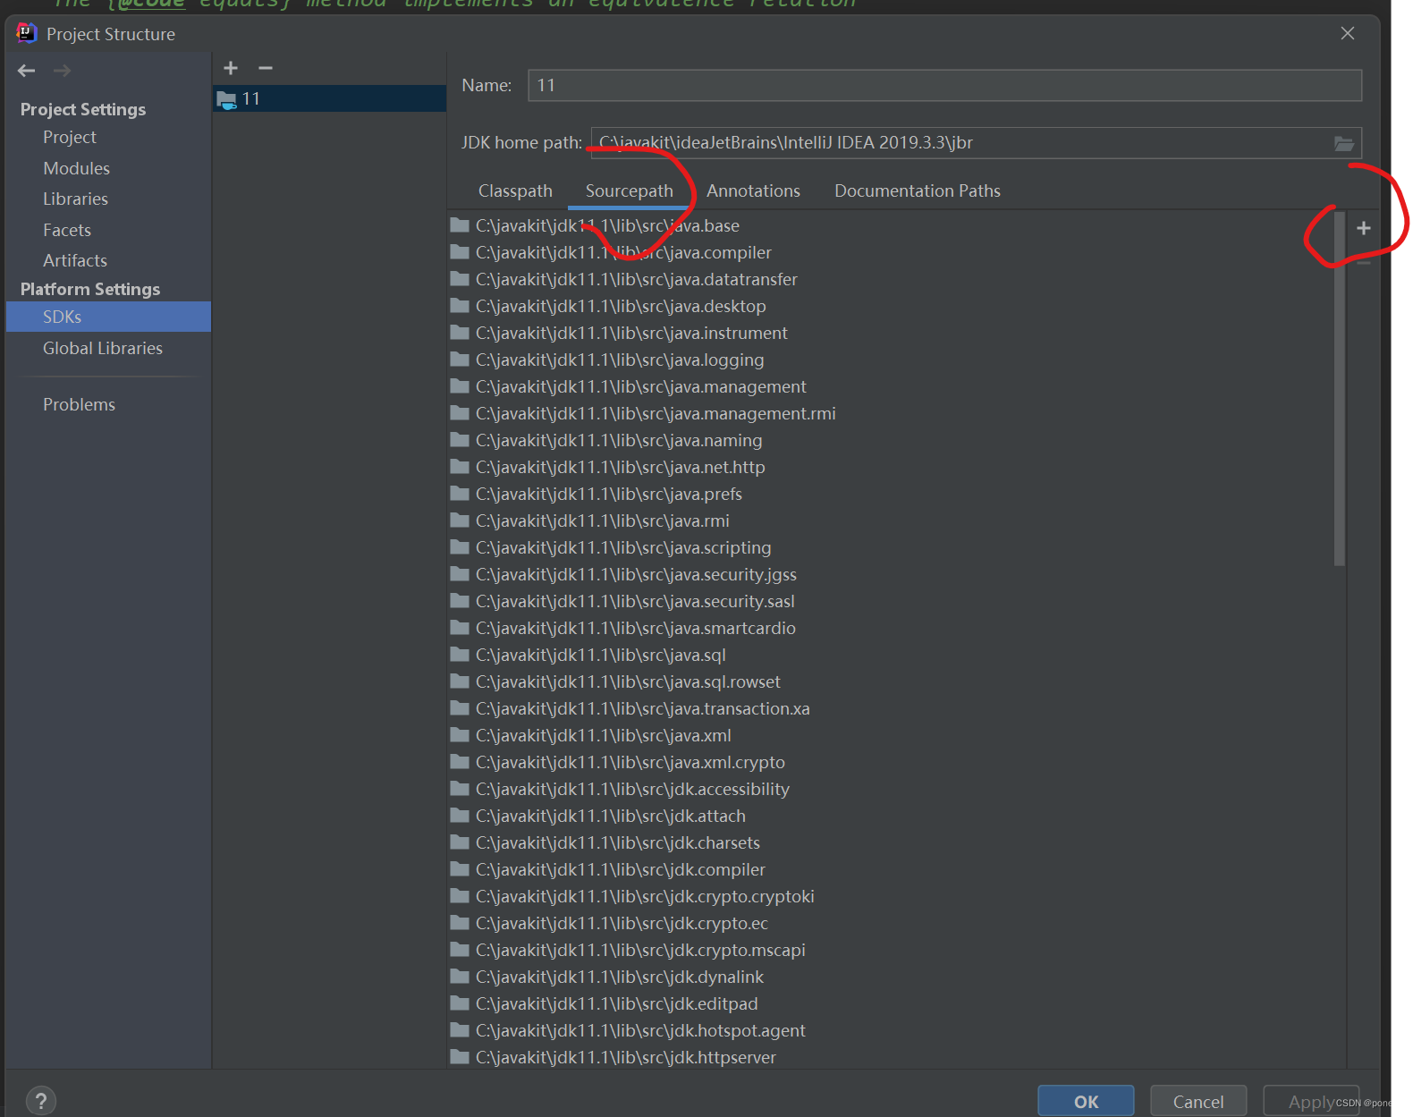The height and width of the screenshot is (1117, 1413).
Task: Click the Apply button
Action: click(x=1311, y=1101)
